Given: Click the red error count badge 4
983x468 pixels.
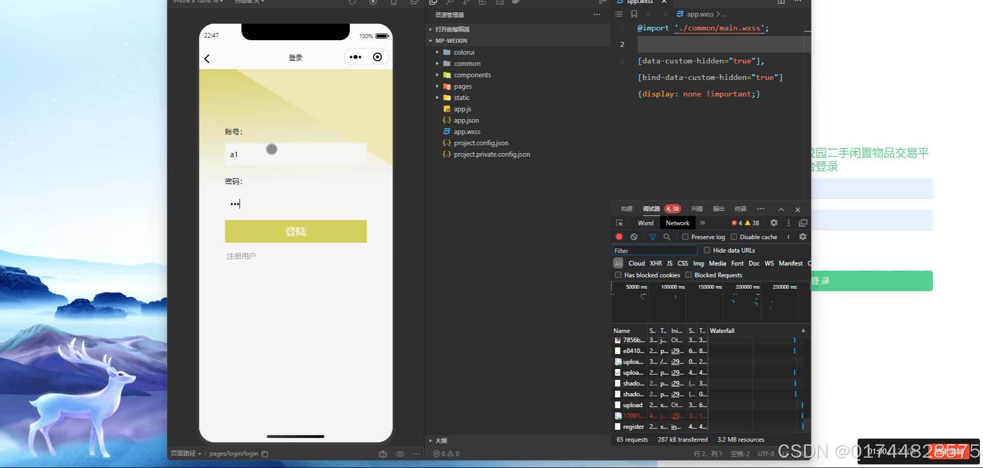Looking at the screenshot, I should click(x=737, y=223).
